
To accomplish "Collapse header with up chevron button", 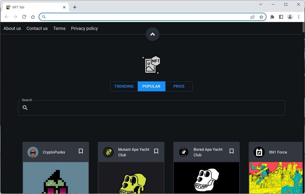I will [153, 34].
